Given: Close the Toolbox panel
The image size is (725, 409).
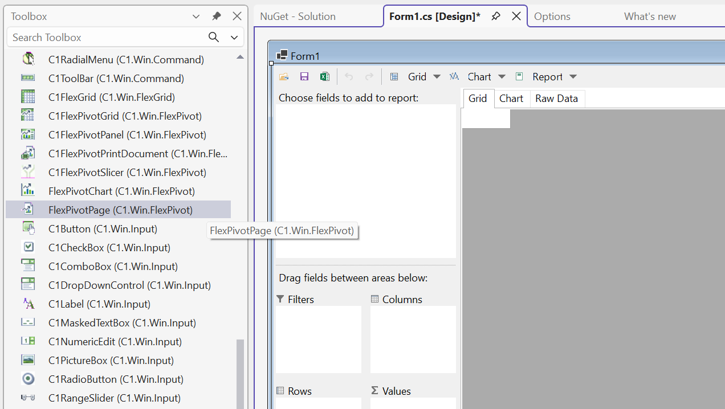Looking at the screenshot, I should 237,17.
